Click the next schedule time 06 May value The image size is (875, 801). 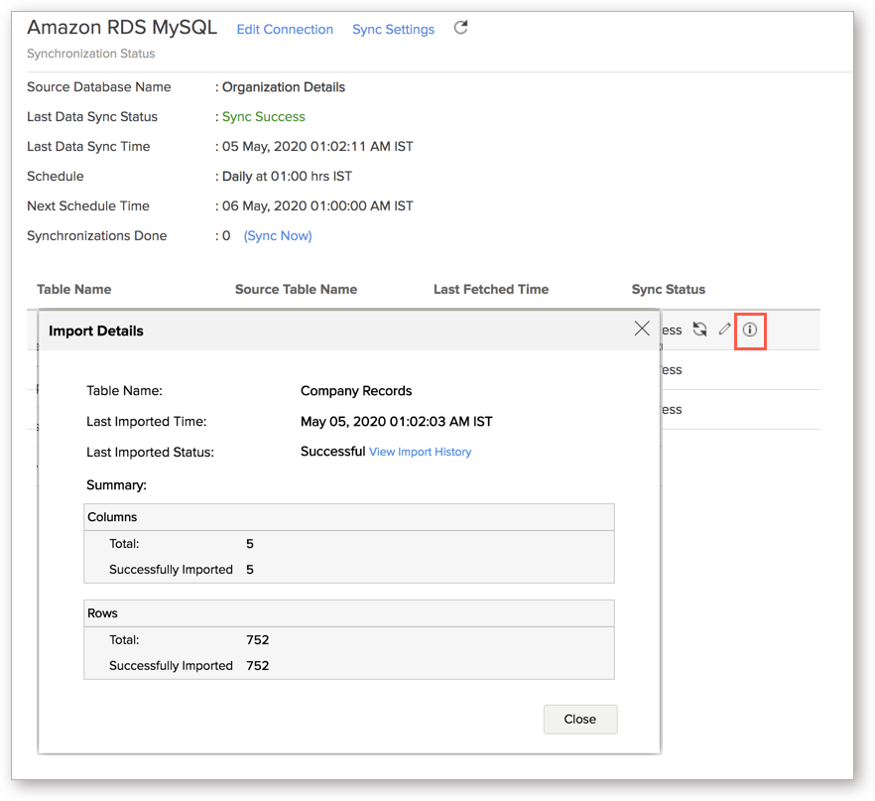pyautogui.click(x=317, y=206)
